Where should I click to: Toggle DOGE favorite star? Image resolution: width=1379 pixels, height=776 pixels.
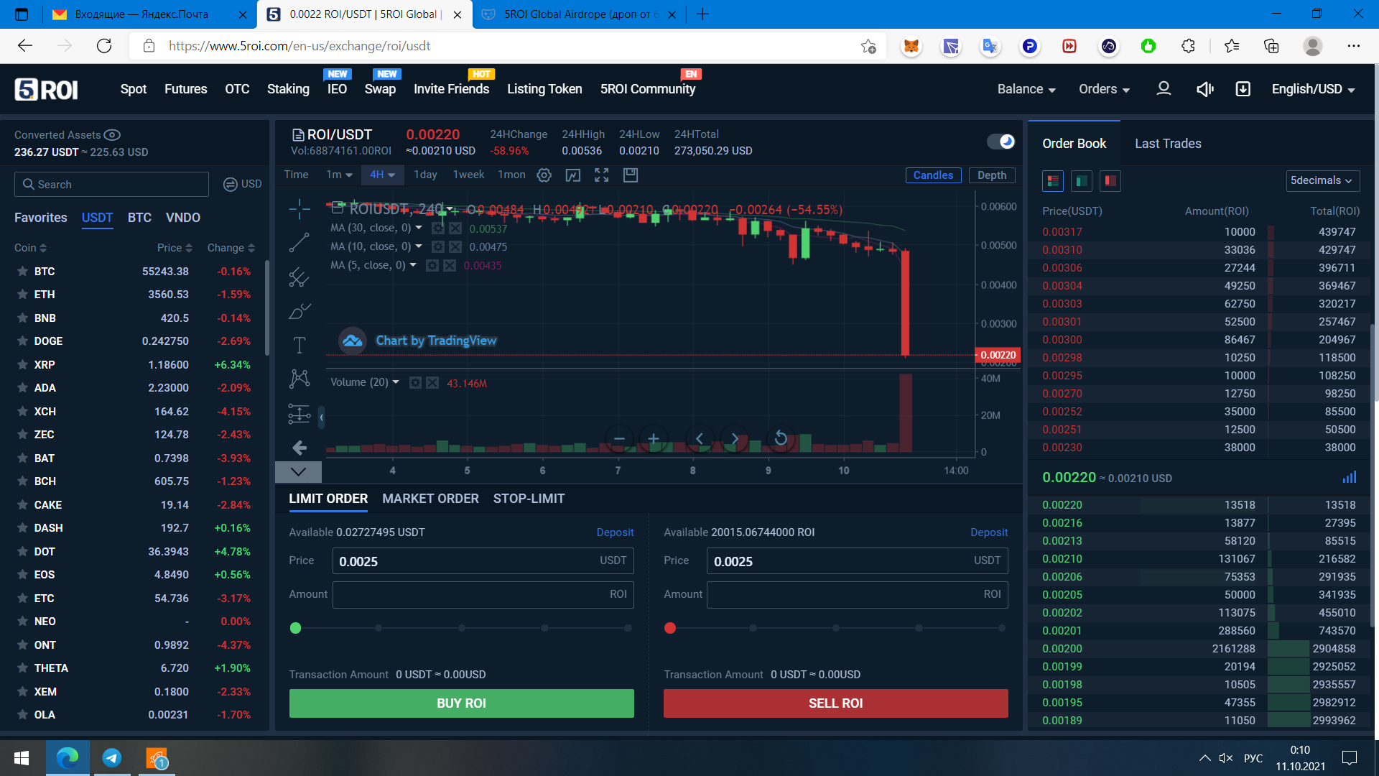22,341
